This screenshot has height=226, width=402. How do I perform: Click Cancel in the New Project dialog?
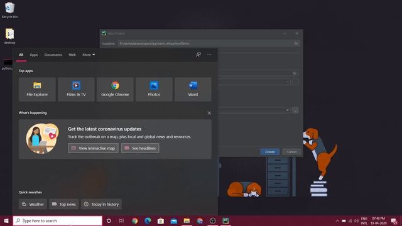(x=291, y=152)
